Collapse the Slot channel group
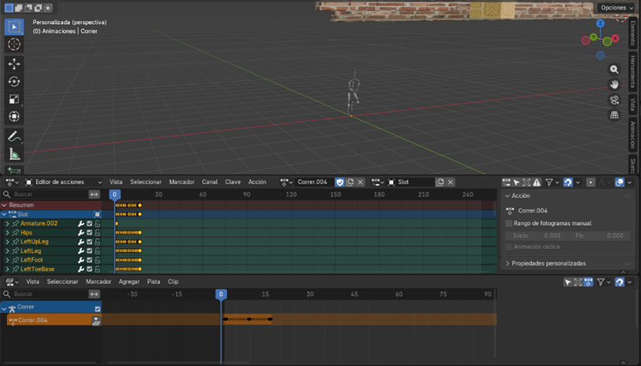The height and width of the screenshot is (366, 641). click(5, 214)
